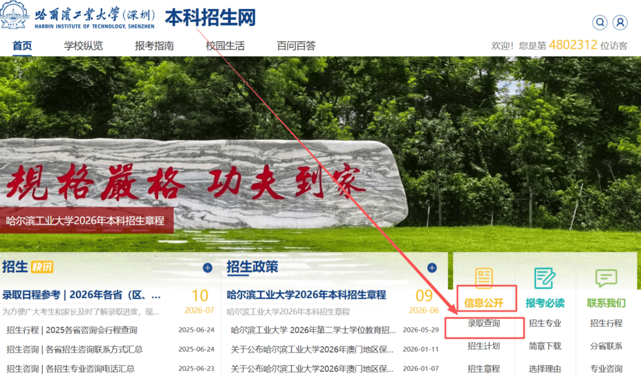Open the 澳门地区保送 article dated 2026-01-11
641x376 pixels.
pyautogui.click(x=312, y=349)
